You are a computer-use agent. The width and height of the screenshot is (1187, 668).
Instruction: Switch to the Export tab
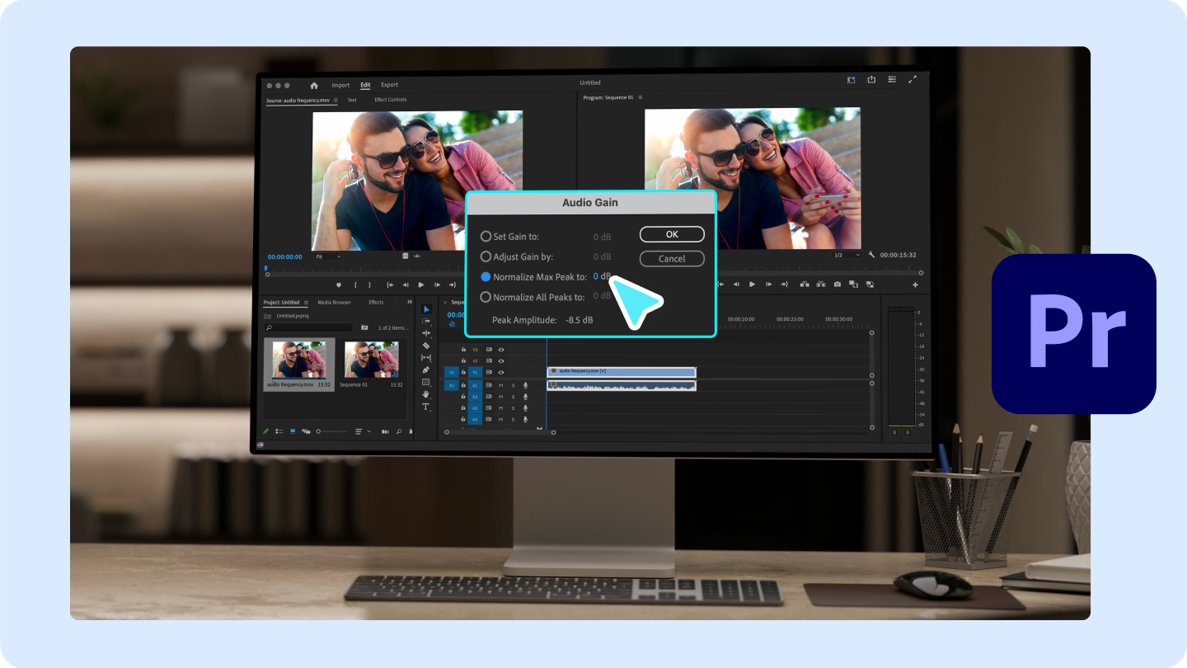click(389, 85)
